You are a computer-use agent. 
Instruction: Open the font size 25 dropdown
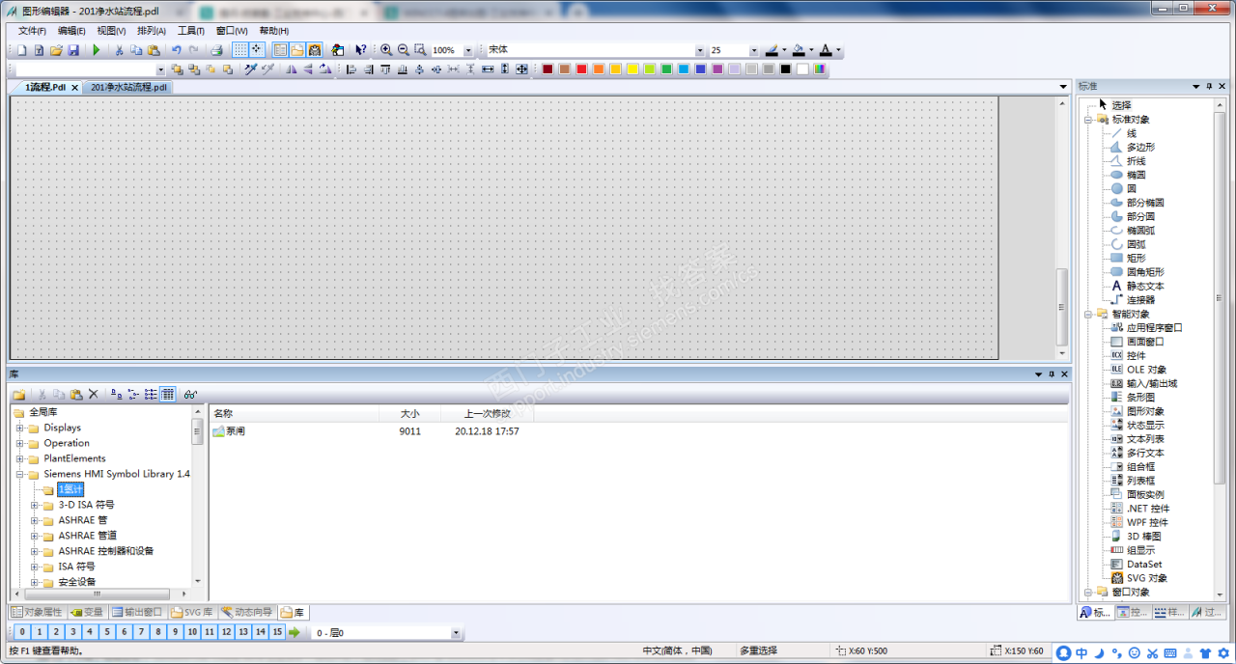pyautogui.click(x=753, y=50)
